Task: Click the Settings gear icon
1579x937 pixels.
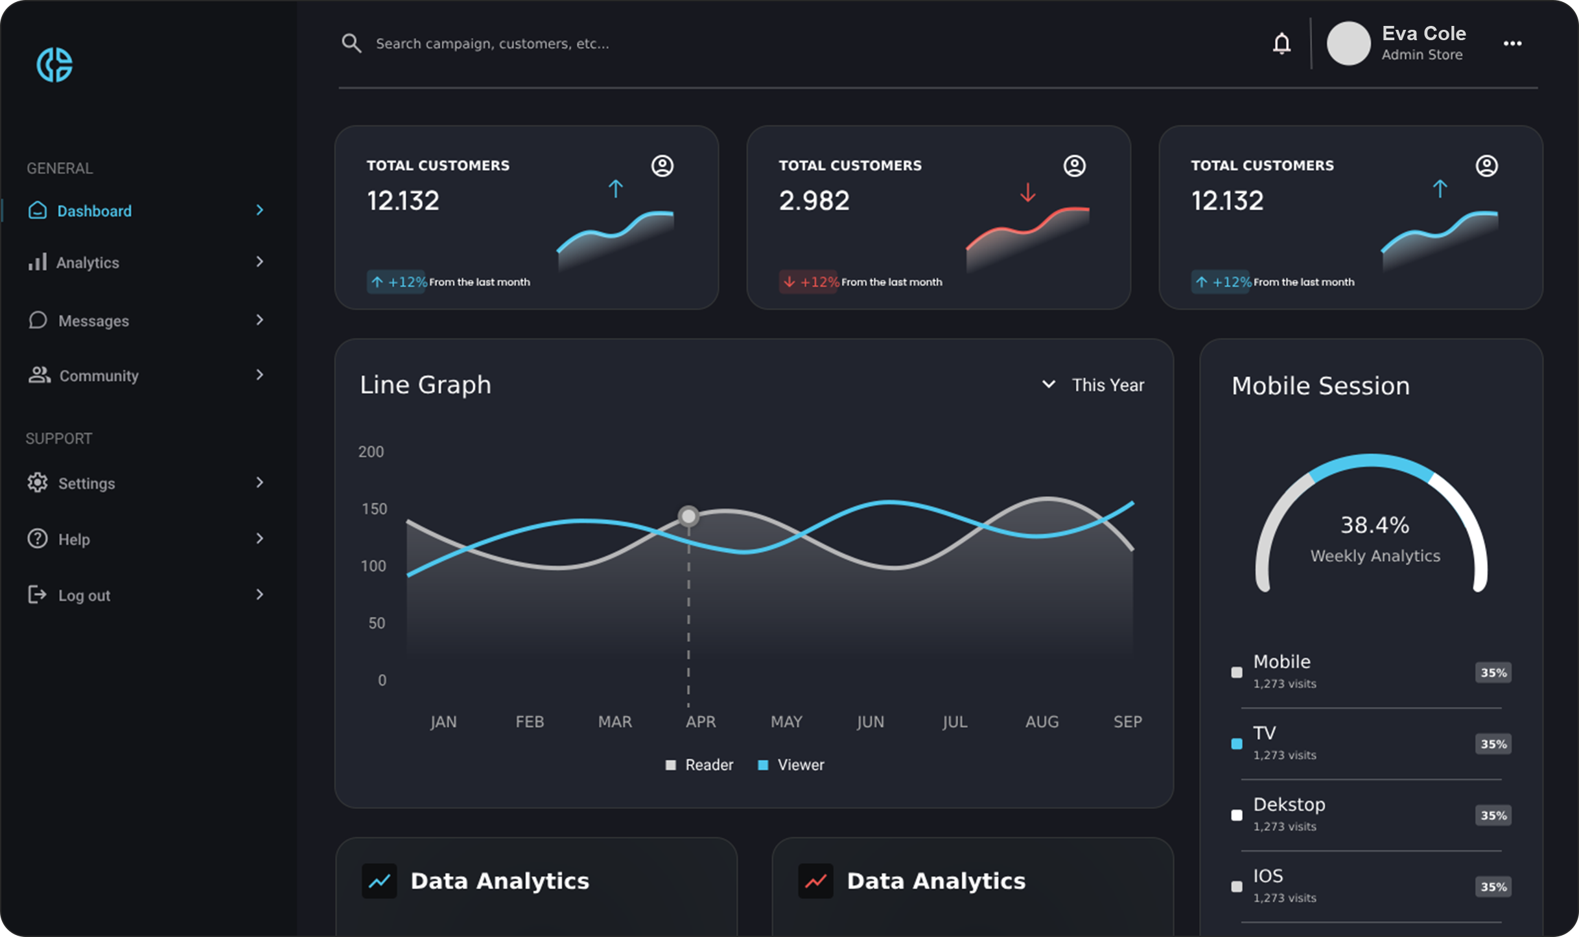Action: (x=38, y=483)
